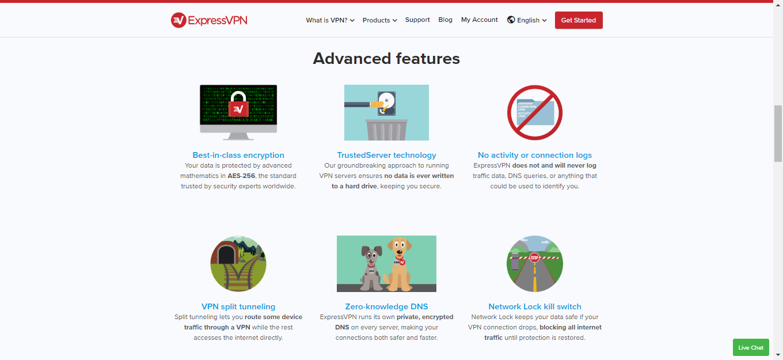Click the two dogs DNS illustration

386,264
